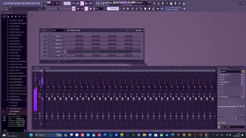Select the Default preset in browser
This screenshot has width=246, height=138.
click(x=14, y=114)
